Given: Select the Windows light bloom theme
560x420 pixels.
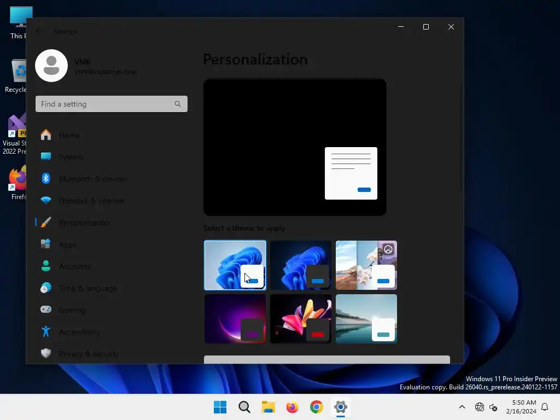Looking at the screenshot, I should tap(235, 265).
